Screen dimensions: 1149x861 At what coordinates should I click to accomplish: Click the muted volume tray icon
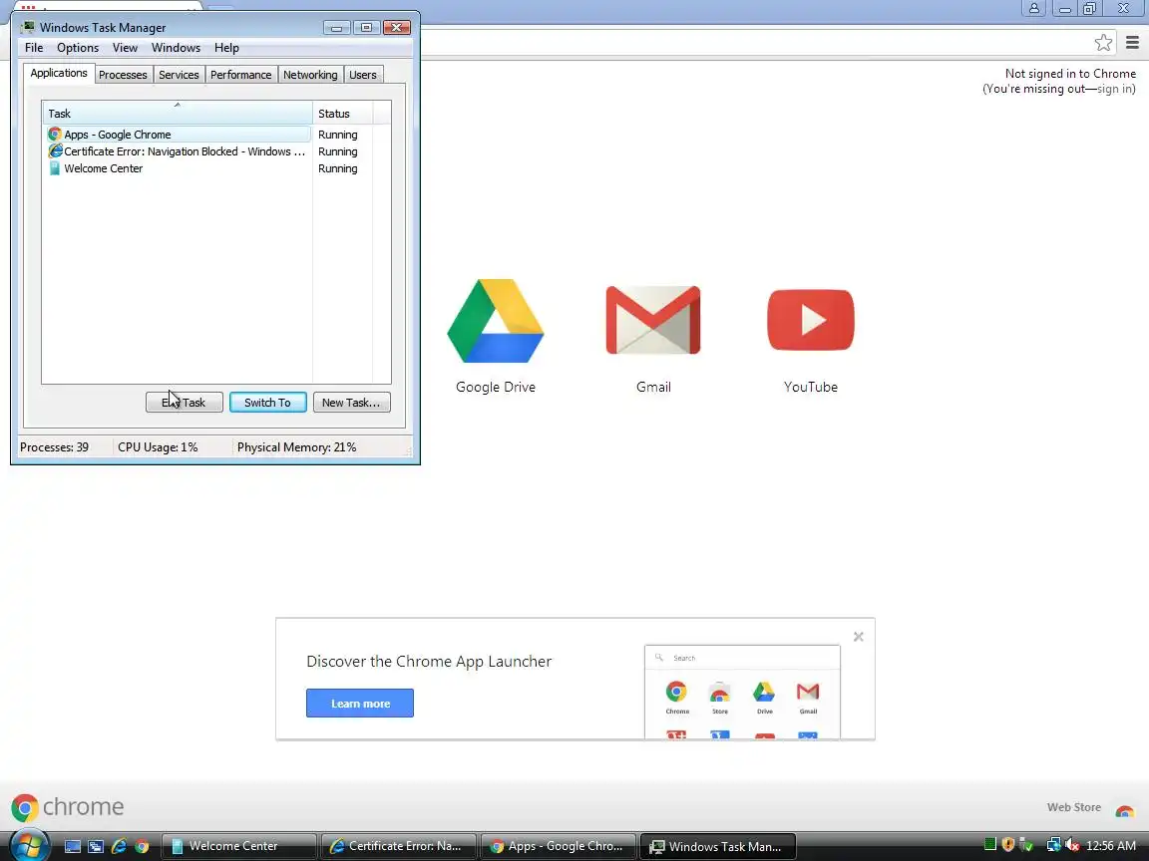pos(1072,846)
